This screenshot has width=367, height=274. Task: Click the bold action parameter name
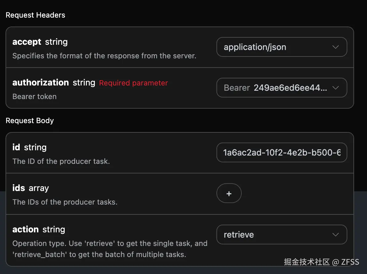25,230
